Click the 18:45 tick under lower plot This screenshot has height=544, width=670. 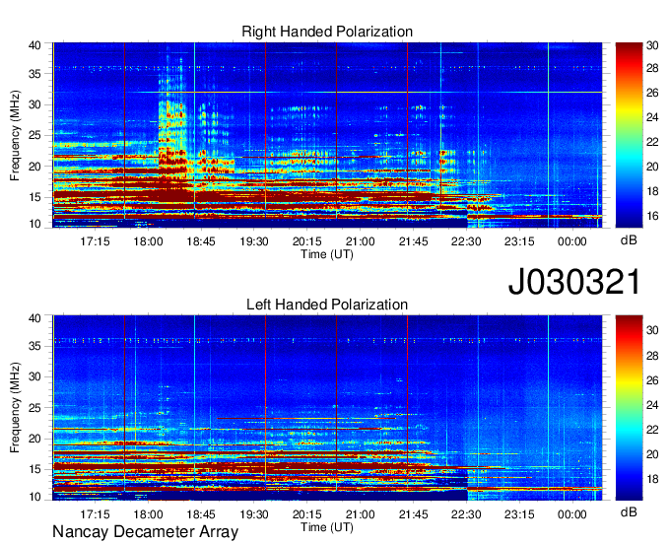point(201,514)
